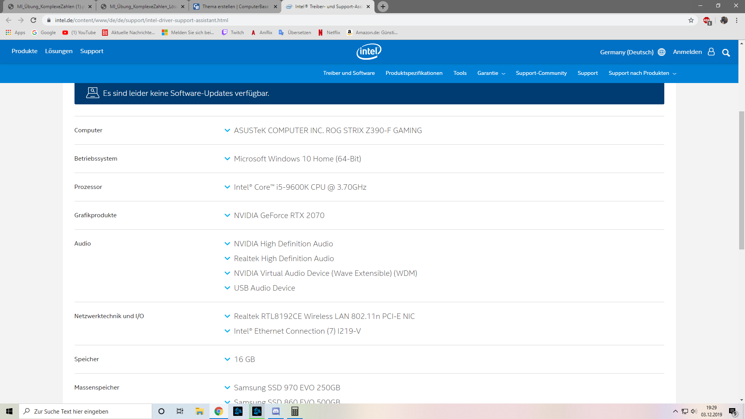Reload the page with refresh icon
Screen dimensions: 745x419
[x=33, y=20]
